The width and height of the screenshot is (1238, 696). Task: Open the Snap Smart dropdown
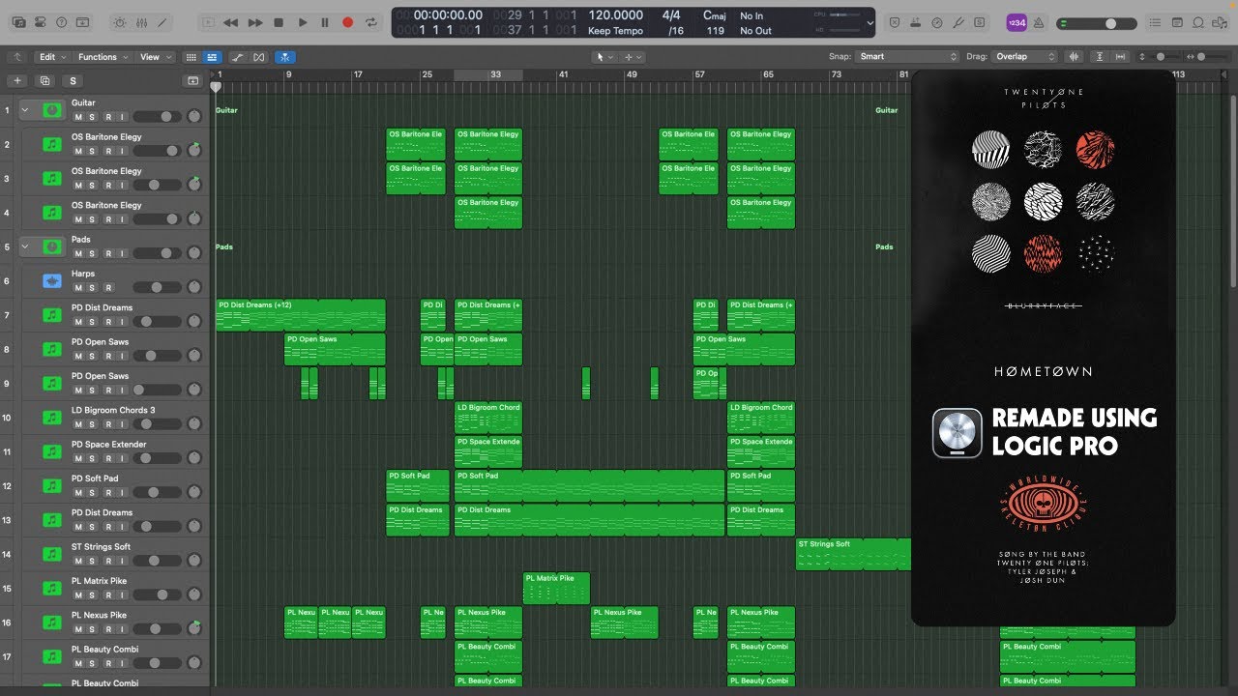point(907,57)
